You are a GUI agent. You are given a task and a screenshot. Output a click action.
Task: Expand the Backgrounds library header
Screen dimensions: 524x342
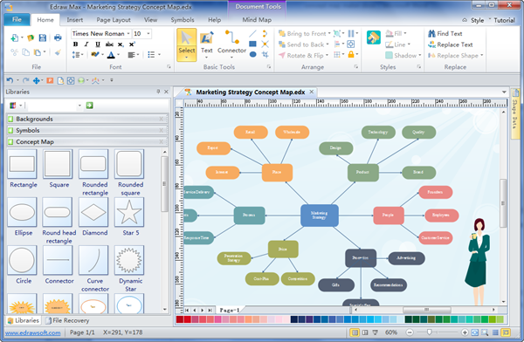(x=86, y=119)
